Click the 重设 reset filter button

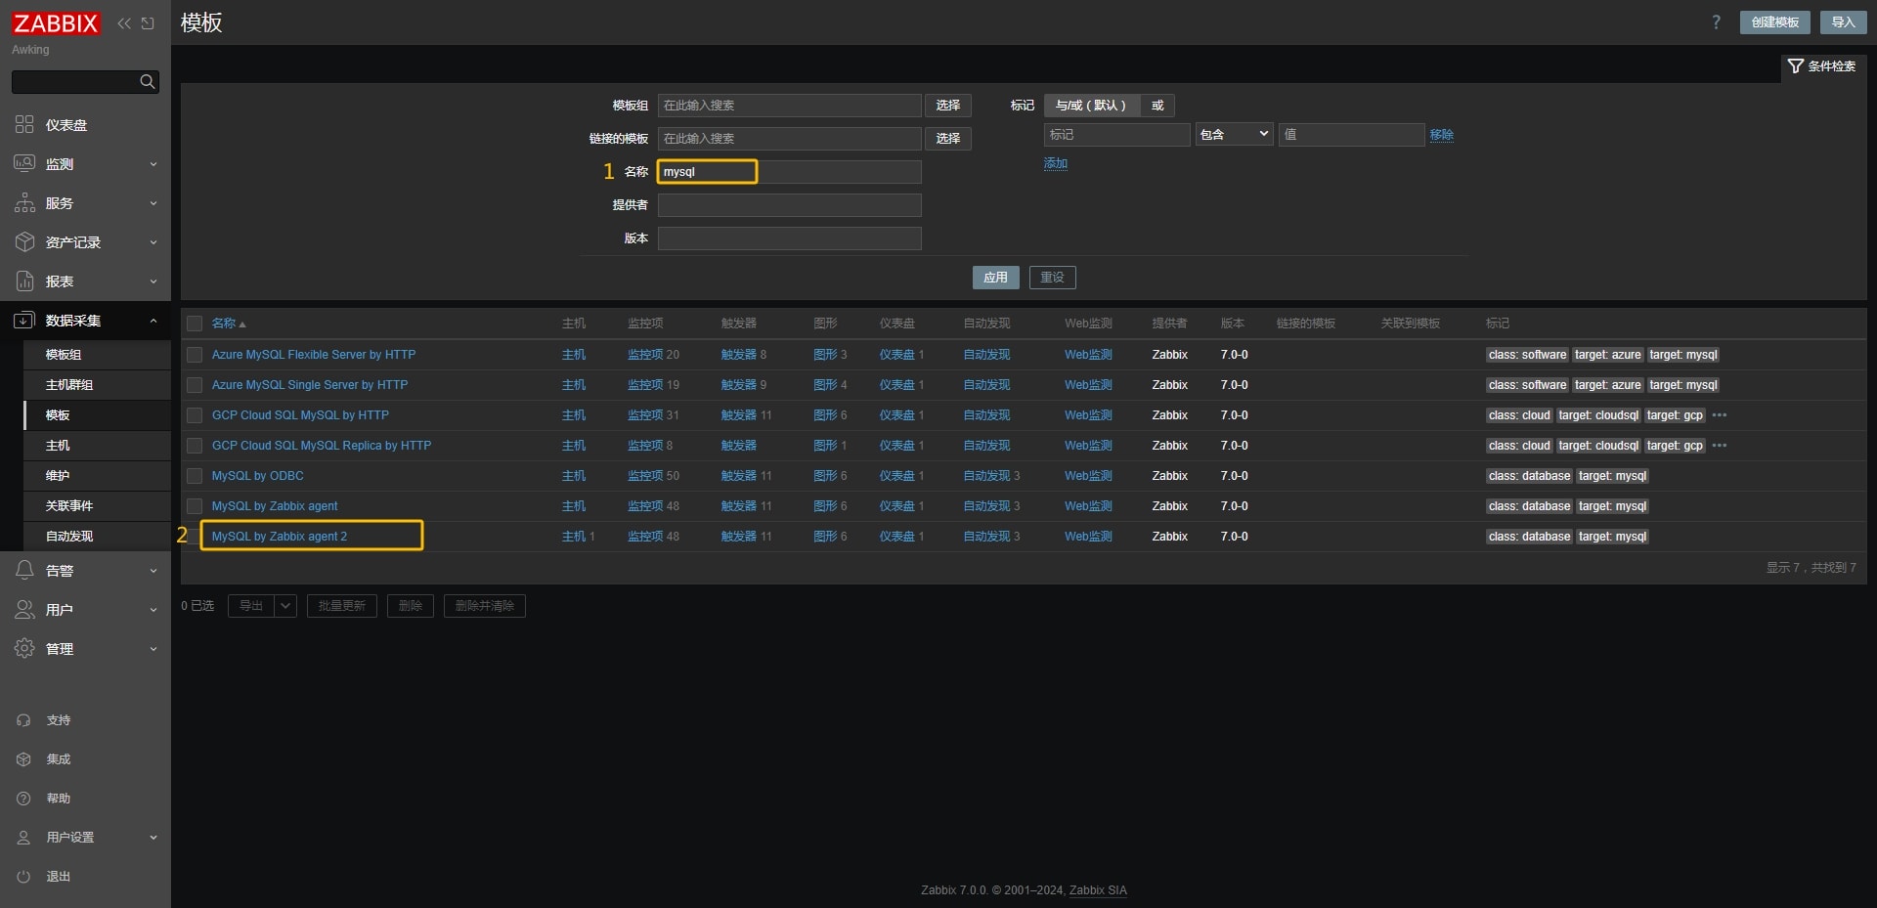click(1052, 278)
